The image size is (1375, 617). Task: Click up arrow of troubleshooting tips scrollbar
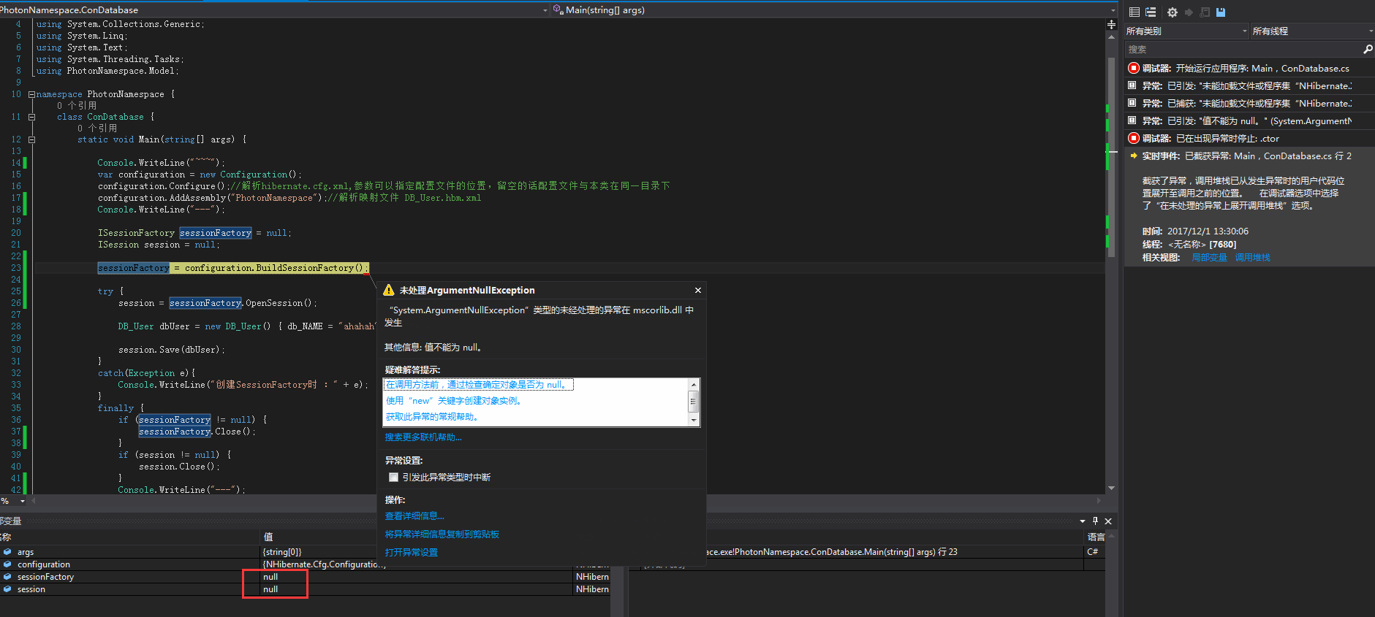[x=694, y=384]
